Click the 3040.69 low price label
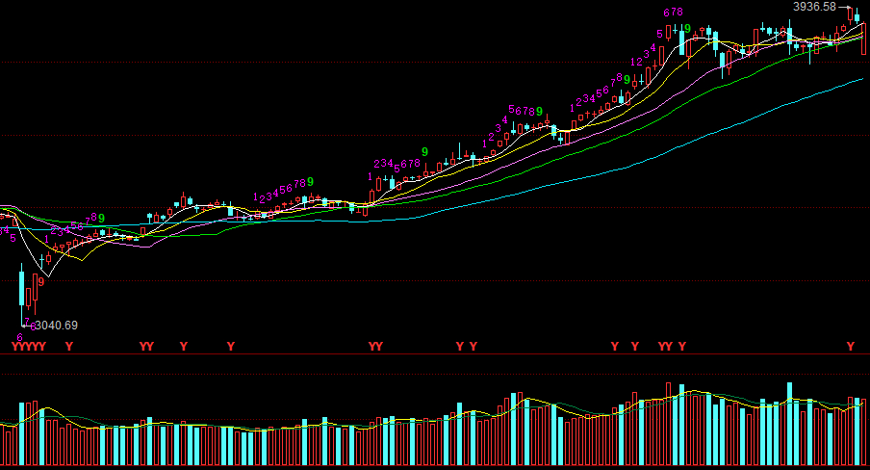Viewport: 870px width, 470px height. tap(58, 326)
